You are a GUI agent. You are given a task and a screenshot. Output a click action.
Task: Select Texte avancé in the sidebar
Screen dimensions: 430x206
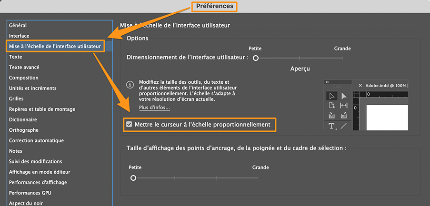[x=24, y=67]
